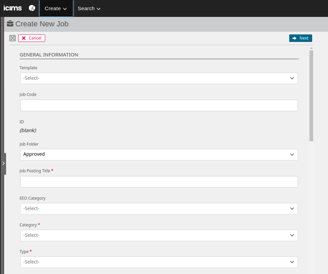Click the 'Create New Job' page title
The image size is (328, 274).
[42, 24]
